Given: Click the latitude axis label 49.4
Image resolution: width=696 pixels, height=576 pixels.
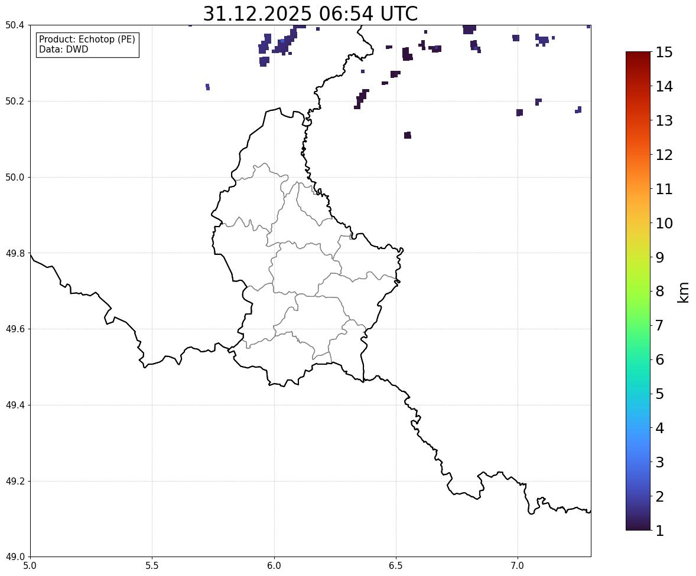Looking at the screenshot, I should click(15, 405).
